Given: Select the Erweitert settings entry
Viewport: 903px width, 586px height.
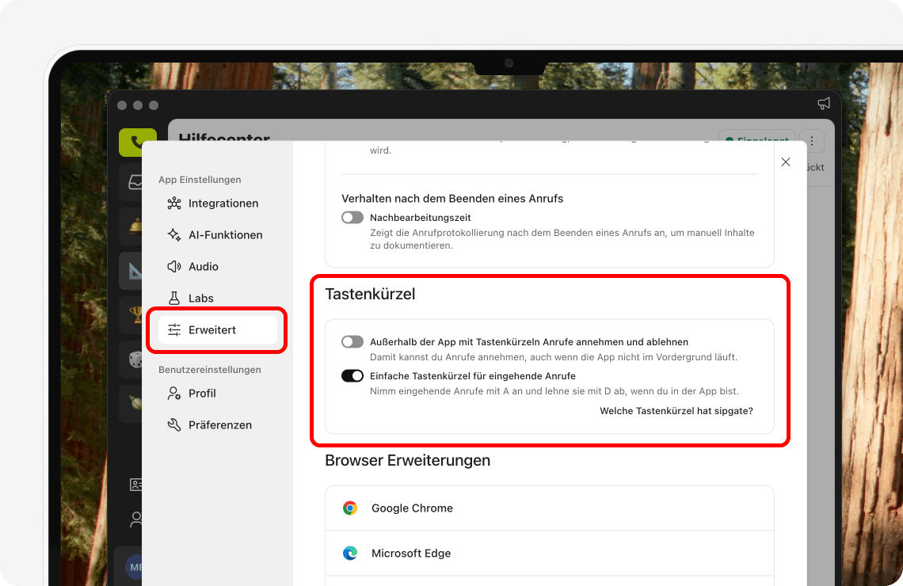Looking at the screenshot, I should pos(214,329).
